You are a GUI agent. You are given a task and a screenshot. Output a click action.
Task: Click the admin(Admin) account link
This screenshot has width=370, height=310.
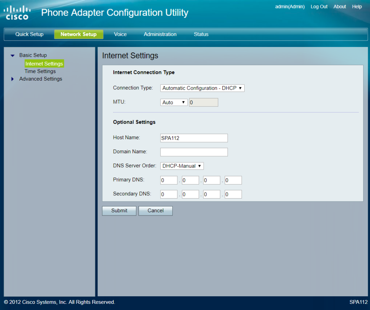pos(290,7)
